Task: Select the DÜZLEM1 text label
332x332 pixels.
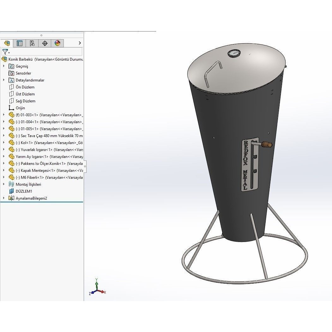Action: pyautogui.click(x=24, y=191)
